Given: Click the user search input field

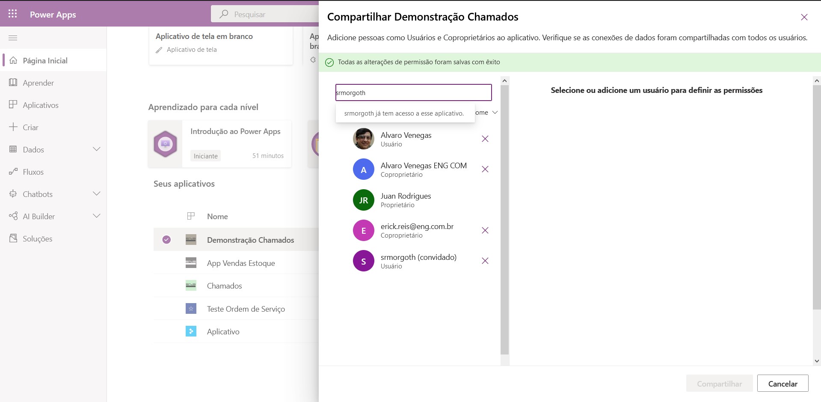Looking at the screenshot, I should (413, 92).
